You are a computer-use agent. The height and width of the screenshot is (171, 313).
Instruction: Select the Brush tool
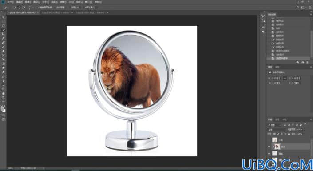pyautogui.click(x=3, y=47)
